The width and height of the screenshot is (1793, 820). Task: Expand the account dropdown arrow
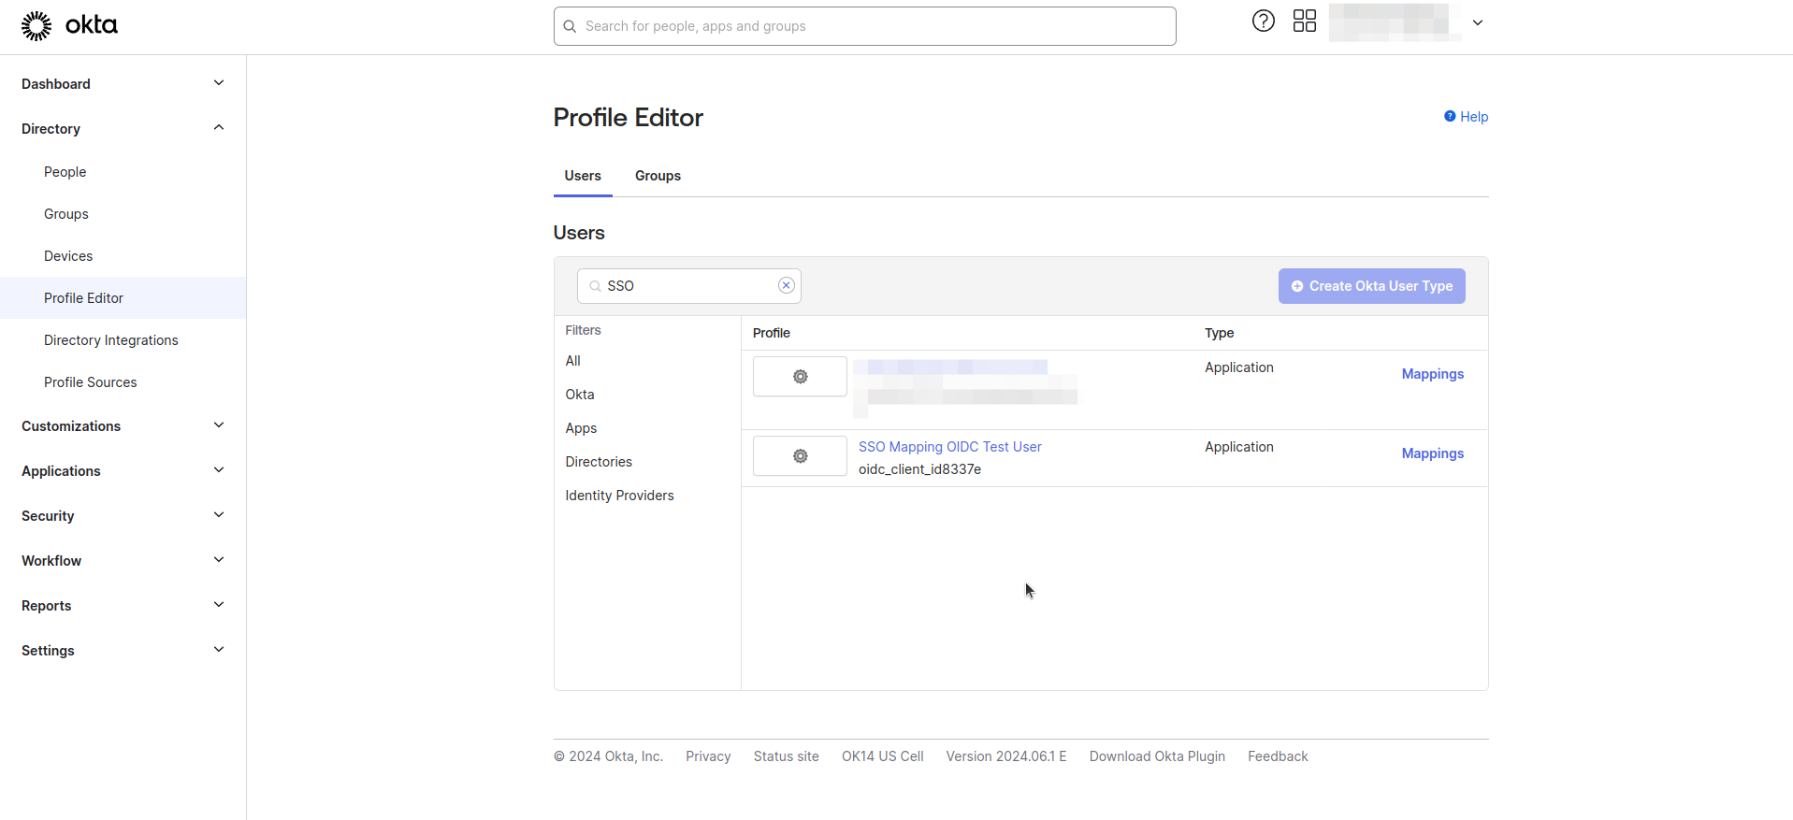tap(1478, 22)
